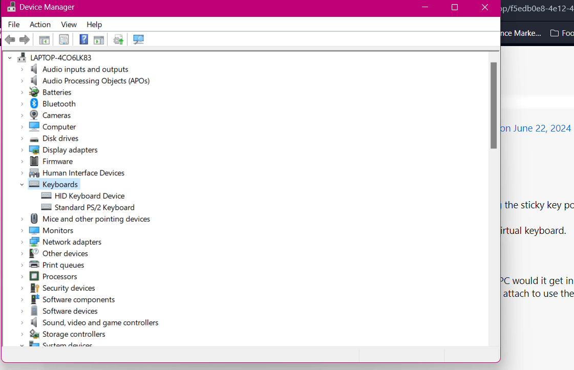Expand Sound, video and game controllers chevron
574x370 pixels.
pos(22,323)
